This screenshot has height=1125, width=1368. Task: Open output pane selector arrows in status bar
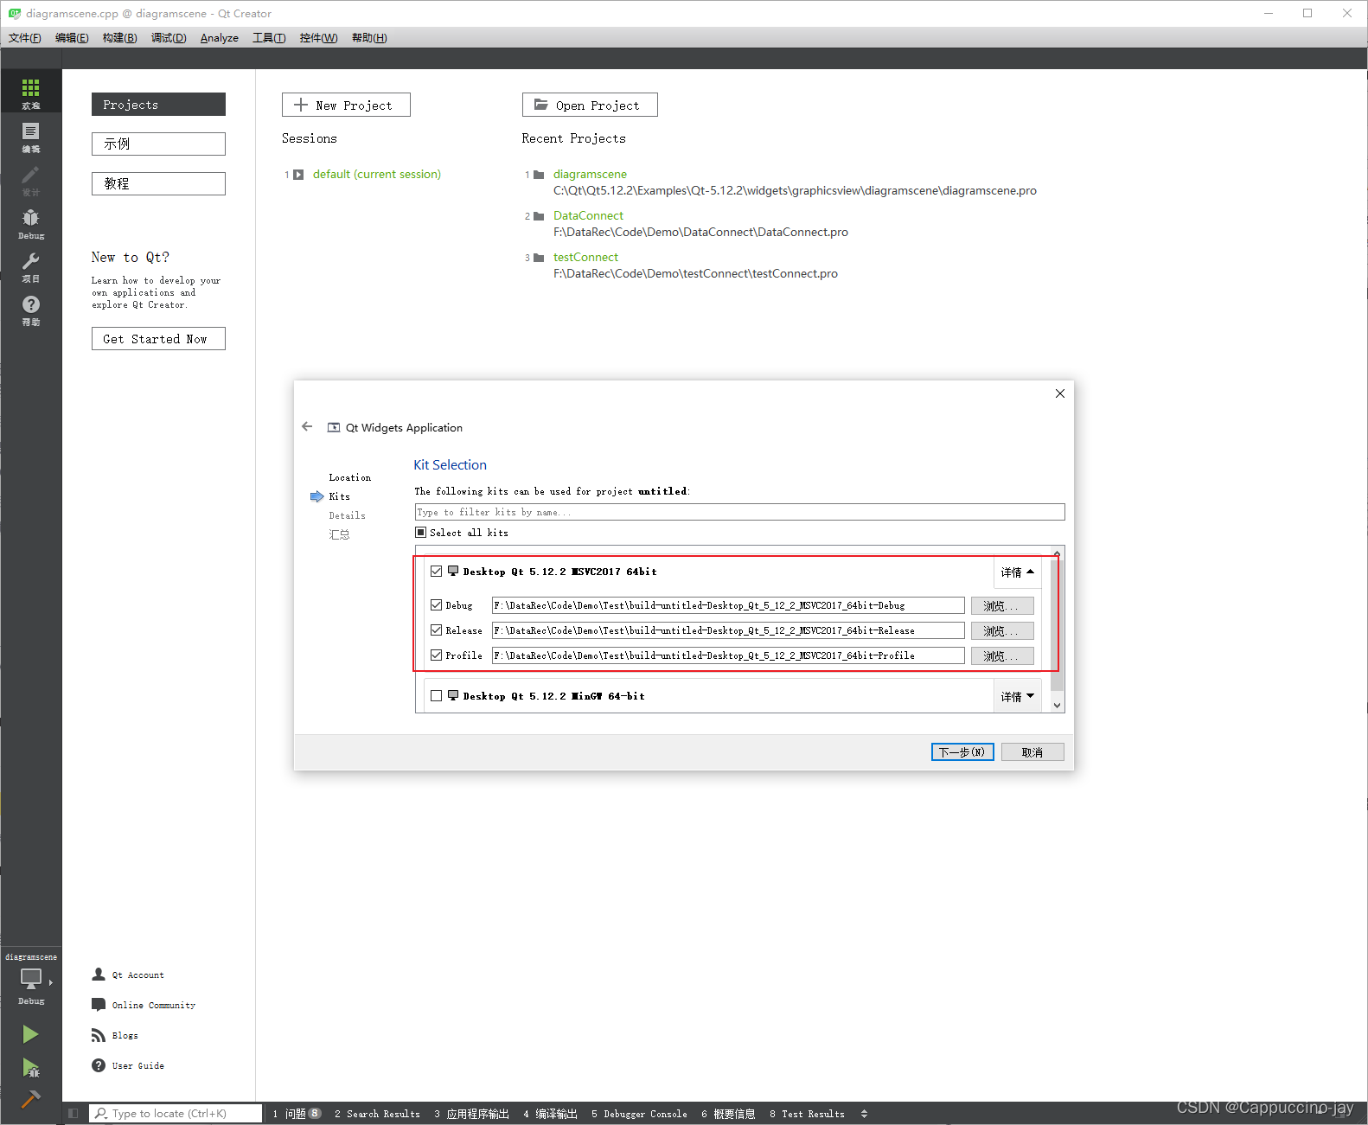tap(864, 1114)
